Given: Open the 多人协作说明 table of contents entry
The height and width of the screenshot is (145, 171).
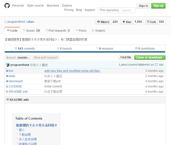Looking at the screenshot, I should click(x=28, y=139).
